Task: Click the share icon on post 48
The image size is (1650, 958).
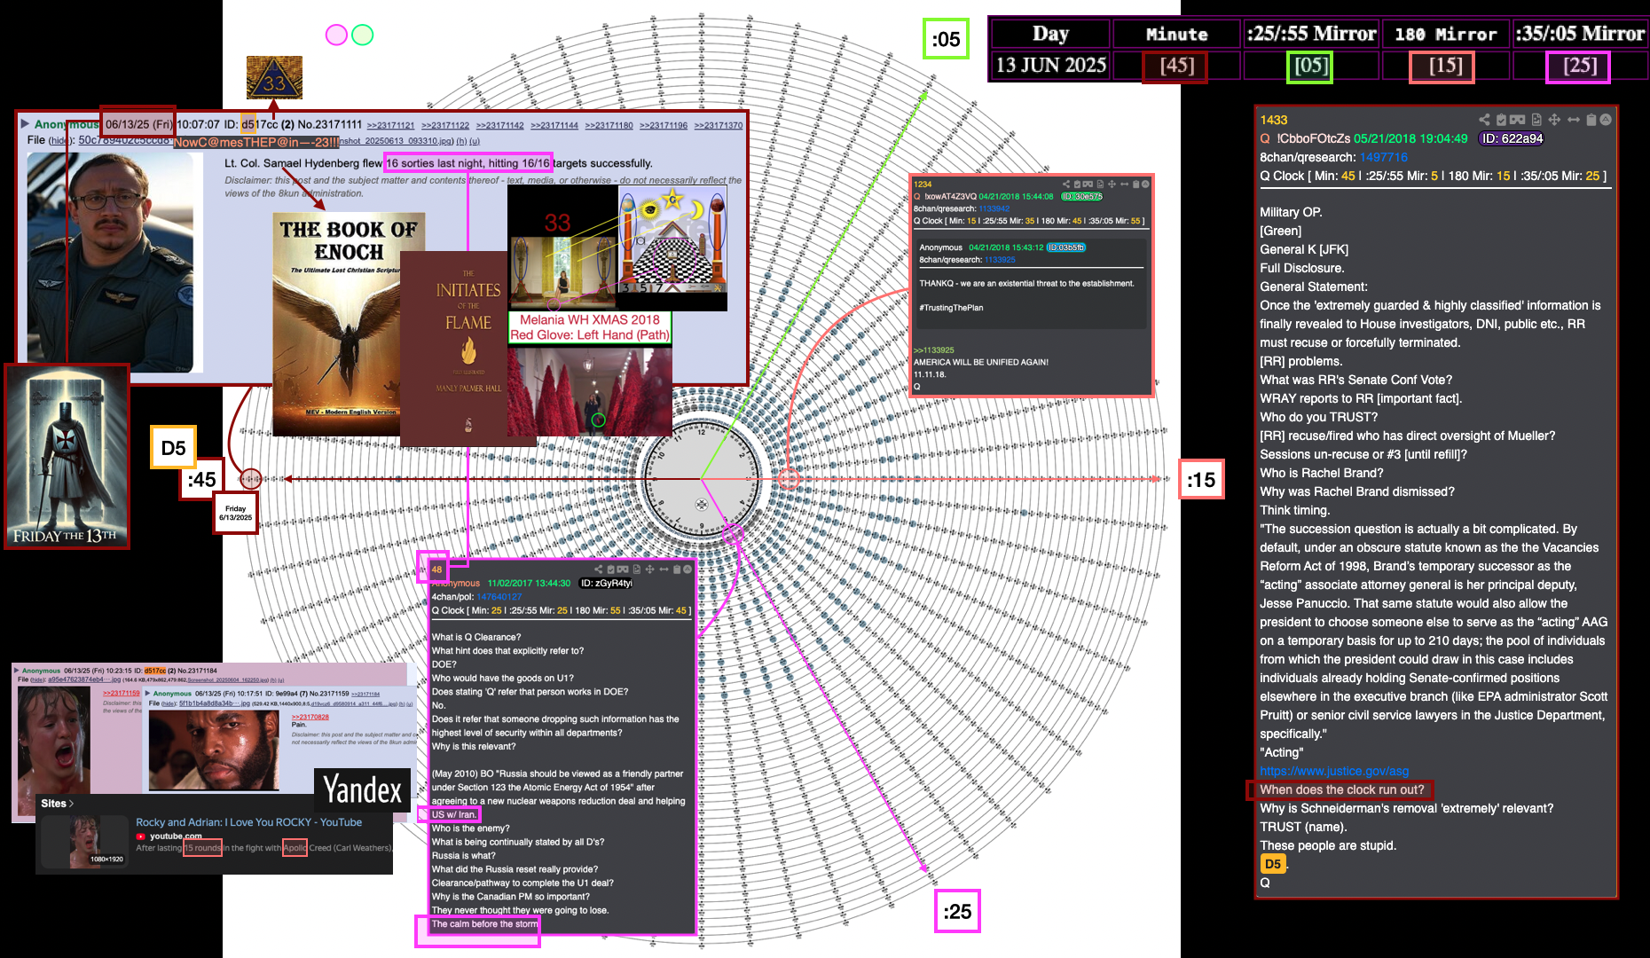Action: (x=599, y=569)
